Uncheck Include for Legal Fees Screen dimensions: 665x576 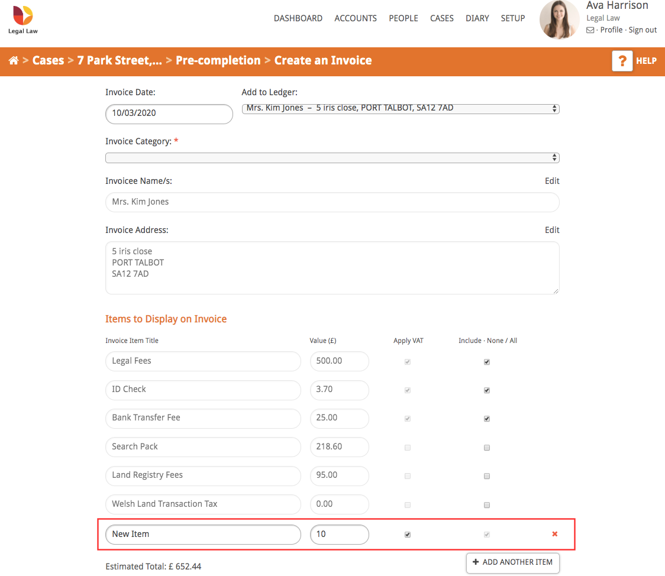(x=486, y=361)
